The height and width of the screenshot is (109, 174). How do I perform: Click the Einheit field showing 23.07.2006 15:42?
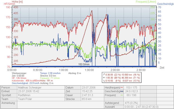[40, 91]
